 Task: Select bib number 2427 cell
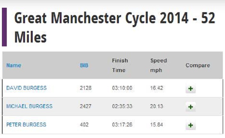(86, 106)
